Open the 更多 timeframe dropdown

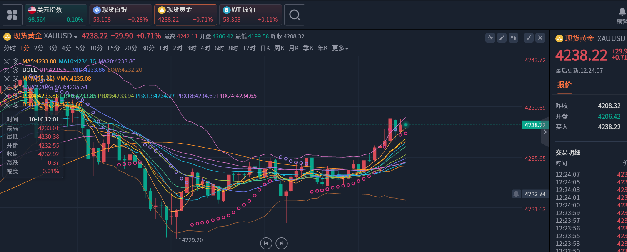click(x=340, y=48)
